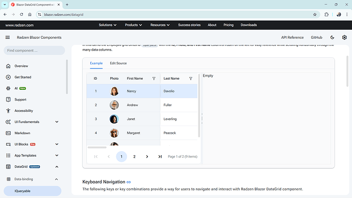Click the Support question icon

click(8, 100)
